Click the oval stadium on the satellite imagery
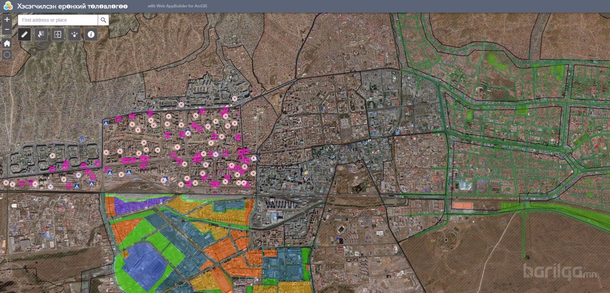 coord(342,230)
